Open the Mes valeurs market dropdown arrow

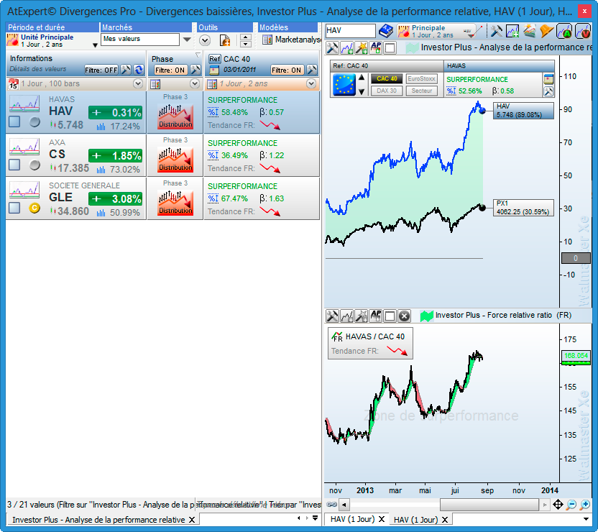click(x=187, y=40)
